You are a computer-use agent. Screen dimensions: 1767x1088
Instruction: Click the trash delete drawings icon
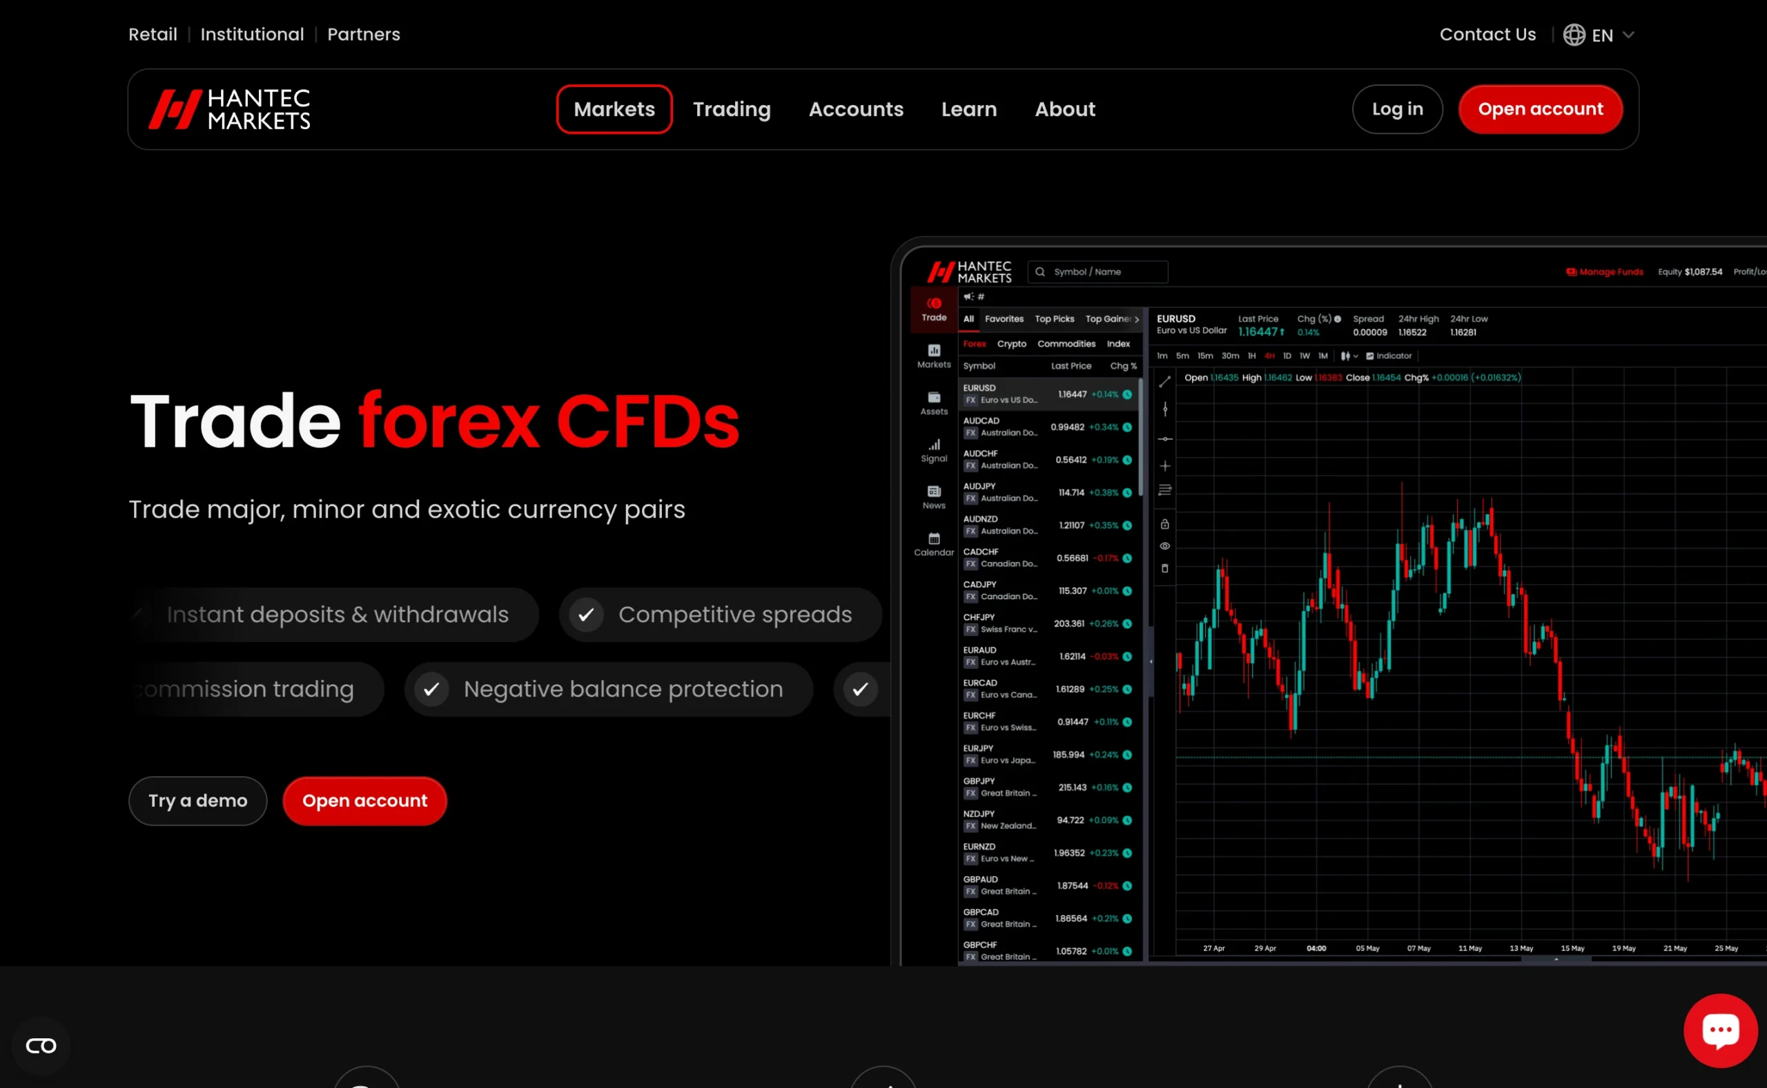(x=1165, y=568)
